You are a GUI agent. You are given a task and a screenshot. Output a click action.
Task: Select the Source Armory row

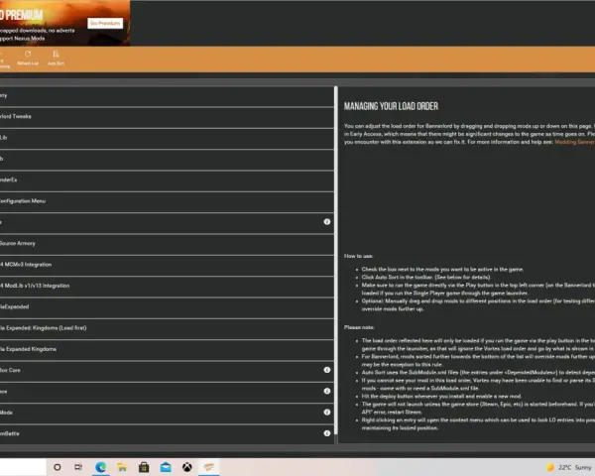click(x=167, y=243)
